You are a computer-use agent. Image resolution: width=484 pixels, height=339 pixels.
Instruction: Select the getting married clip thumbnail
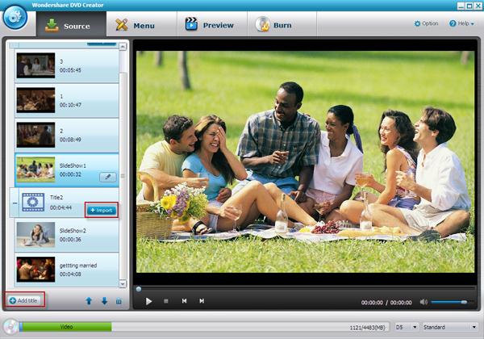(35, 270)
